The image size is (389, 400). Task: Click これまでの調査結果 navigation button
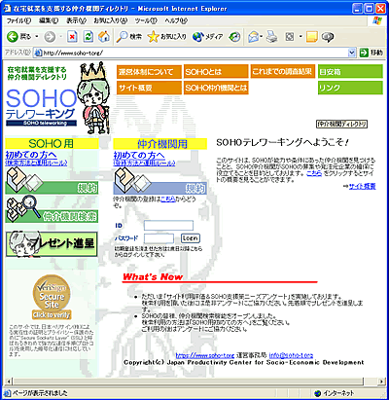point(283,71)
